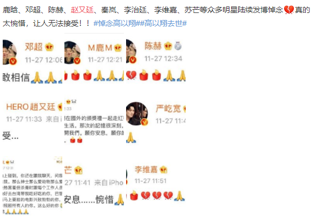Click the broken heart emoji in the post text
Image resolution: width=322 pixels, height=222 pixels.
[x=289, y=10]
